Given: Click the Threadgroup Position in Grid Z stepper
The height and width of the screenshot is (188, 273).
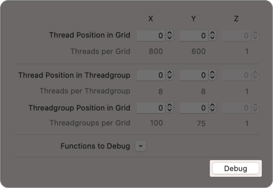Looking at the screenshot, I should (x=255, y=108).
